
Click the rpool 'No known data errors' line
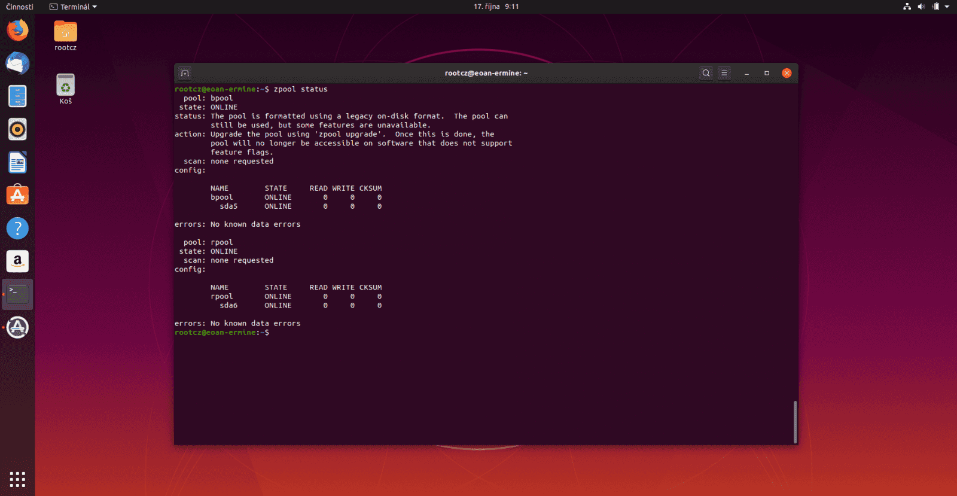click(x=237, y=324)
